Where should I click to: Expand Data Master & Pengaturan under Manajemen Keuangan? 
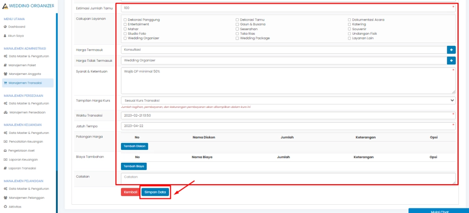29,133
